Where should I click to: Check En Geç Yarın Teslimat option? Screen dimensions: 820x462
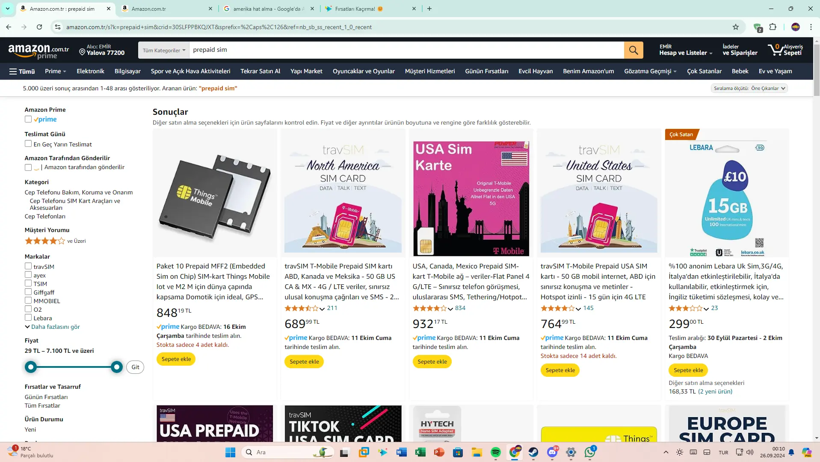point(28,144)
